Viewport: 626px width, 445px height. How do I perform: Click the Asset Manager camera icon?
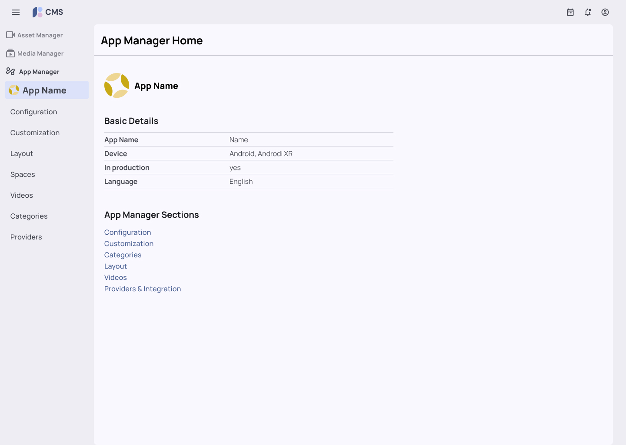[x=10, y=35]
